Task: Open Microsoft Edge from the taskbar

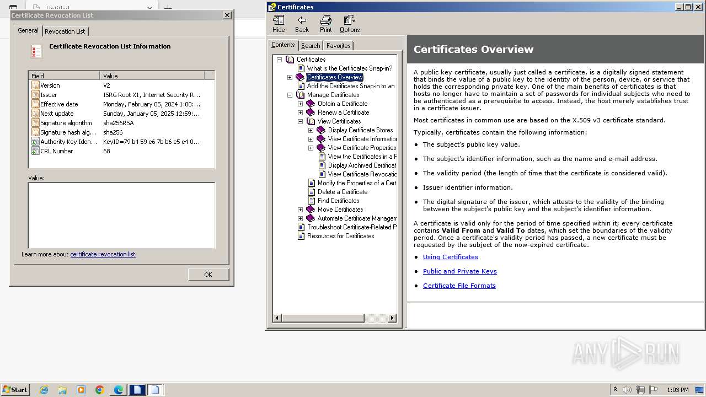Action: [x=119, y=390]
